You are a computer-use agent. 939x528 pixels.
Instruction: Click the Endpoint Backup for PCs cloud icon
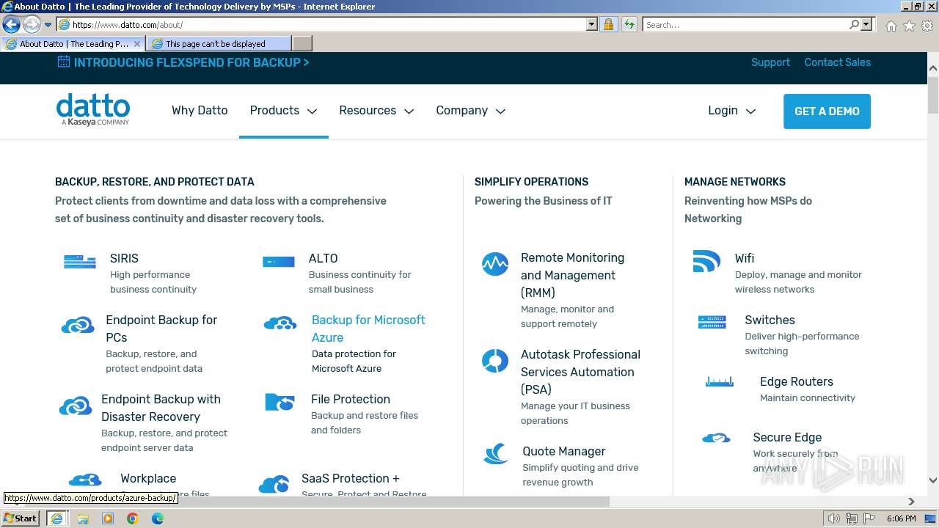[x=78, y=325]
